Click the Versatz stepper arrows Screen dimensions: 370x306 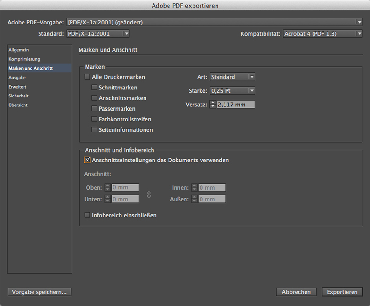(x=213, y=105)
